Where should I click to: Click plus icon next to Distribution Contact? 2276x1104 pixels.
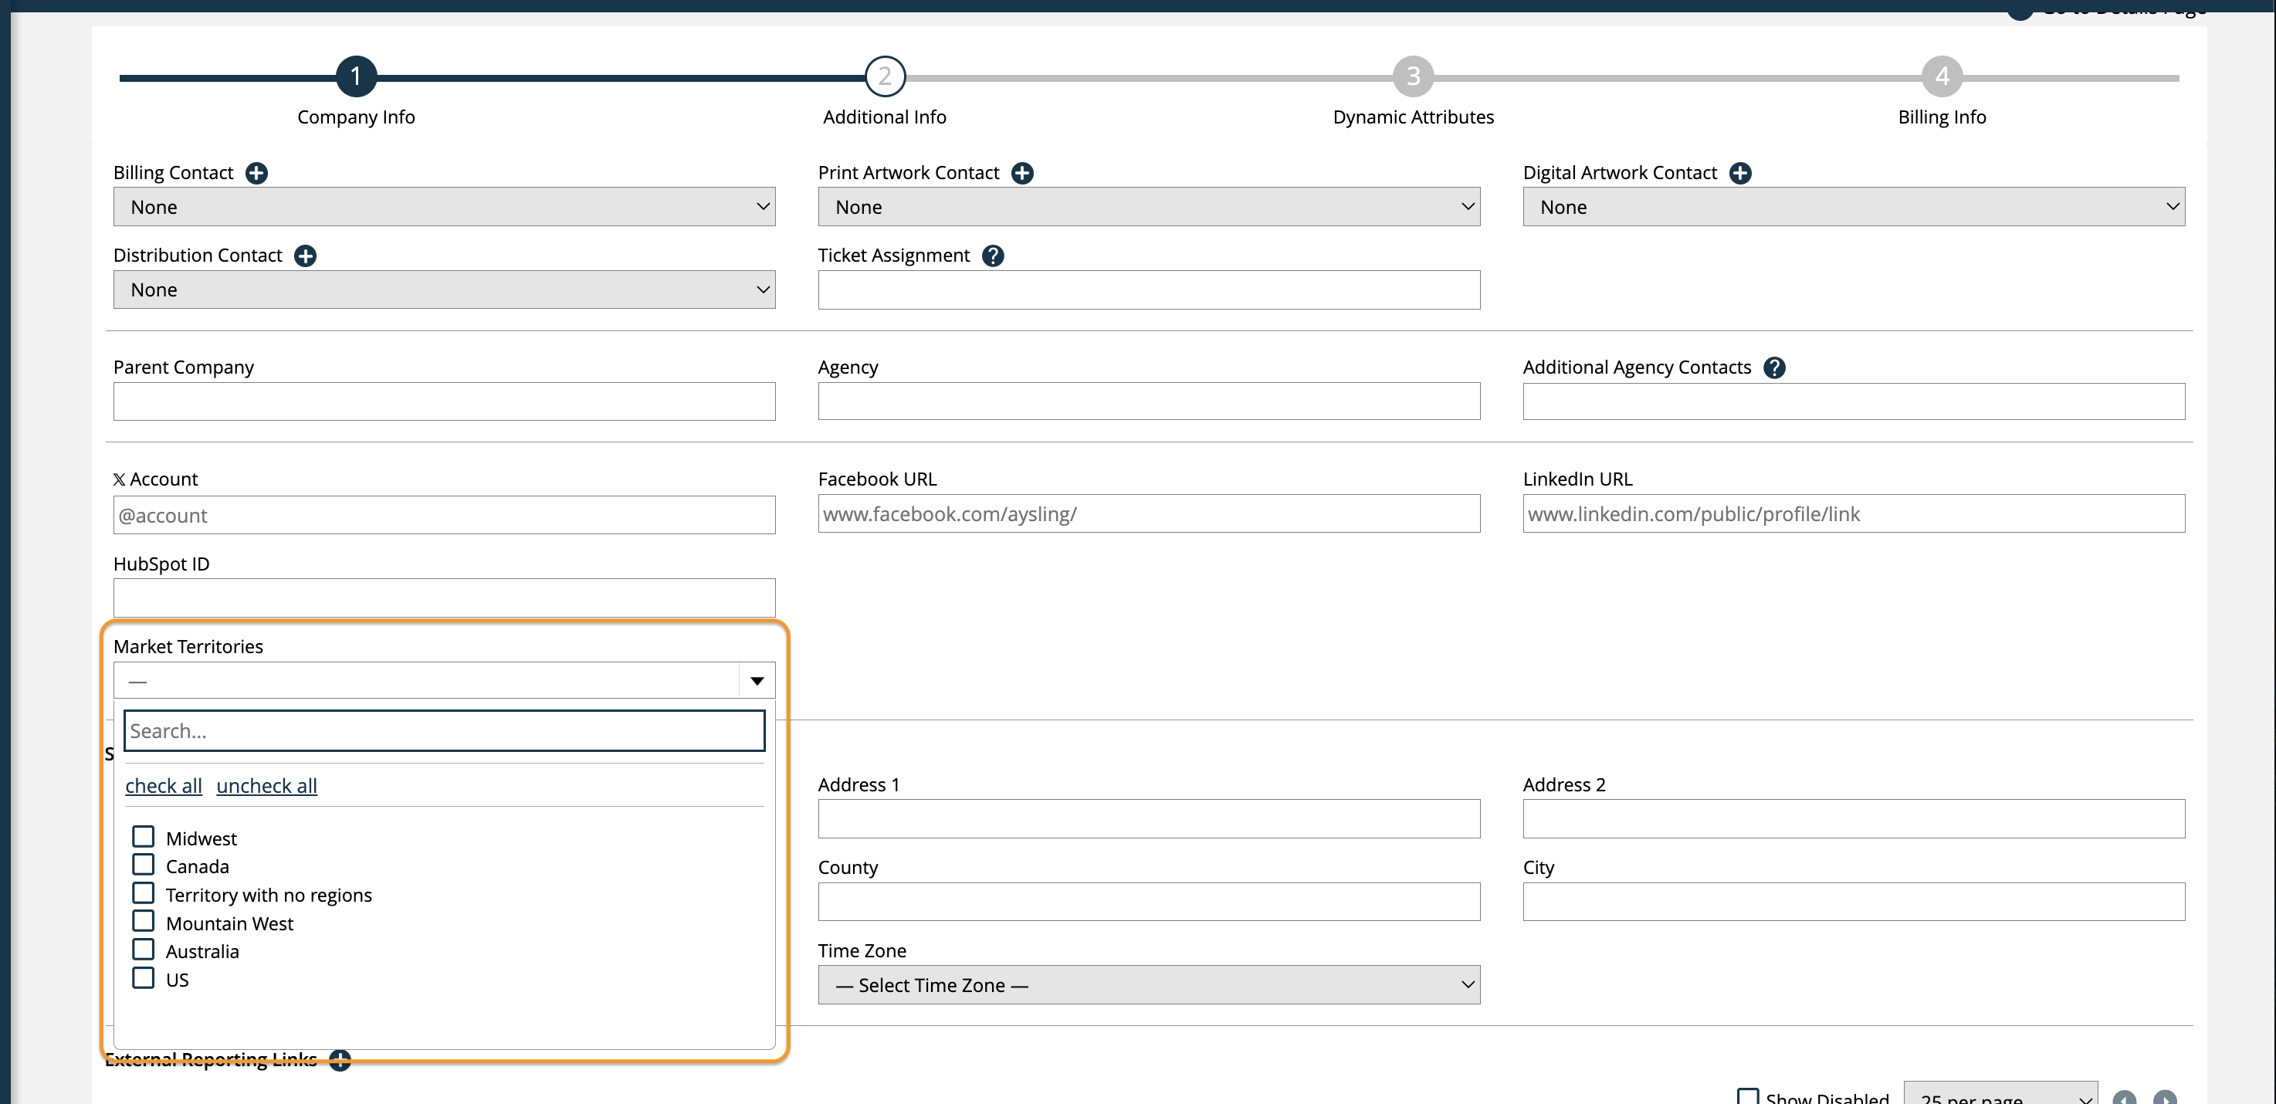coord(305,256)
